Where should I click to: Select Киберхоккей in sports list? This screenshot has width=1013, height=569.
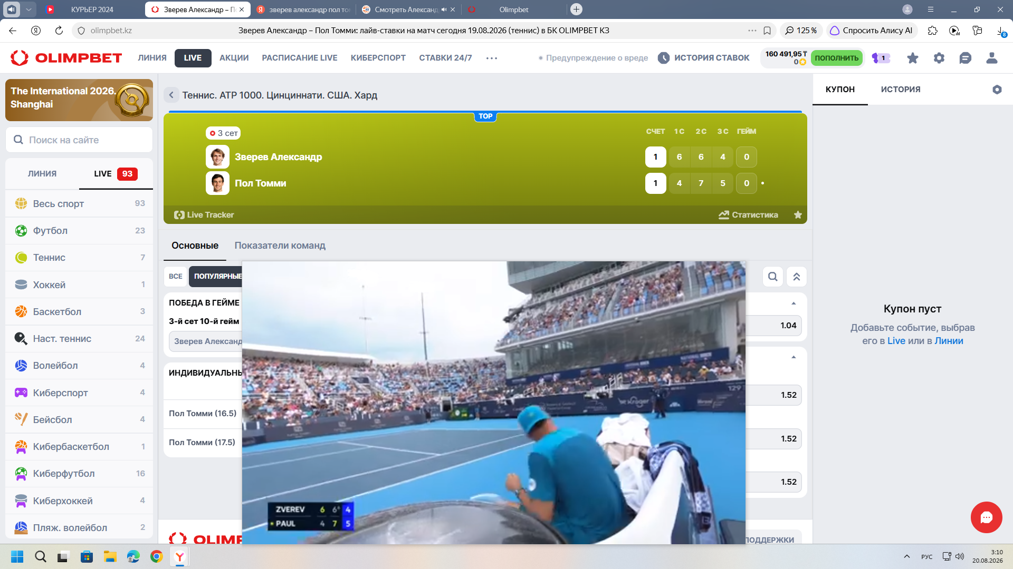pyautogui.click(x=79, y=501)
